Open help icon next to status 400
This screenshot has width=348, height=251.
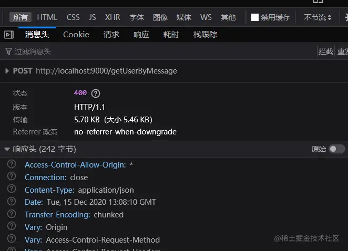(x=96, y=93)
